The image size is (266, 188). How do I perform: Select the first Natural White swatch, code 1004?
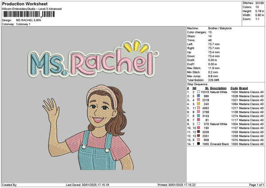(198, 92)
